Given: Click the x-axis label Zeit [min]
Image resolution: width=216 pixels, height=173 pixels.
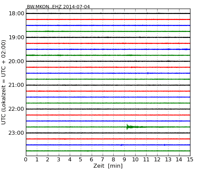Looking at the screenshot, I should 108,166.
